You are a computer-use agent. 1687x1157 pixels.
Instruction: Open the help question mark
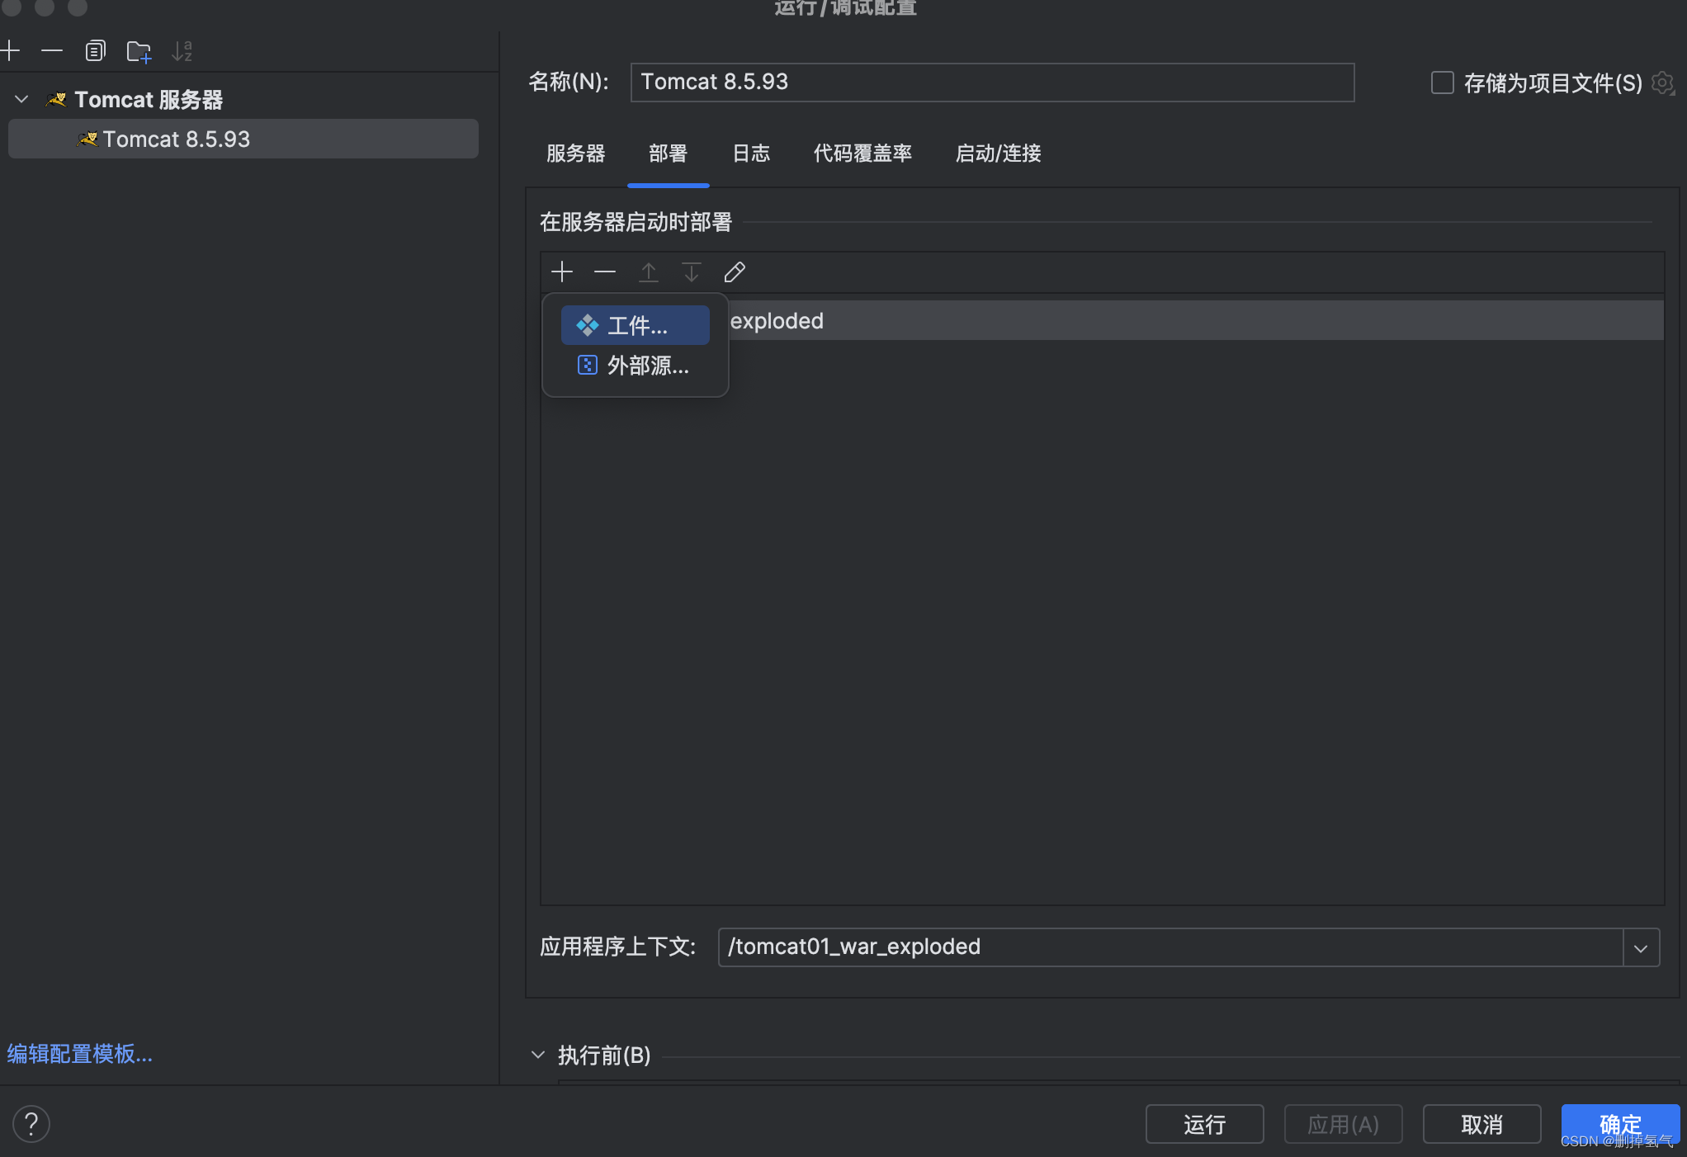pyautogui.click(x=31, y=1123)
